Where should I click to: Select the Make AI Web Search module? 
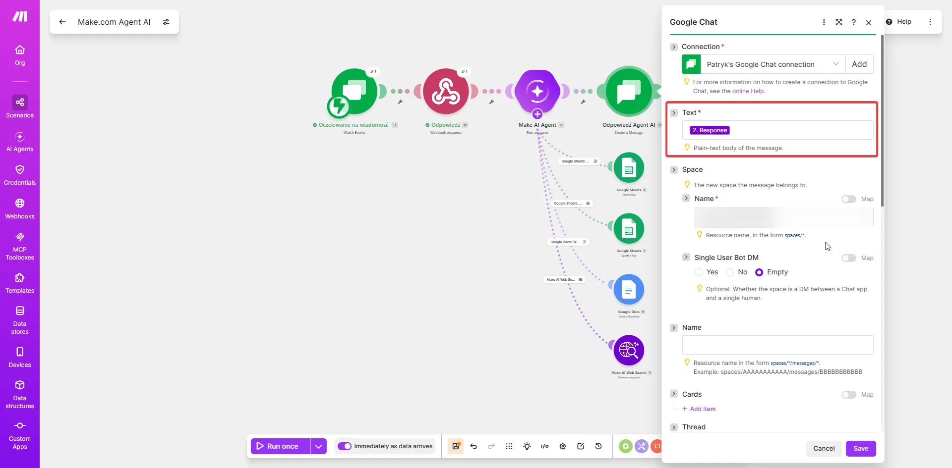pos(629,351)
